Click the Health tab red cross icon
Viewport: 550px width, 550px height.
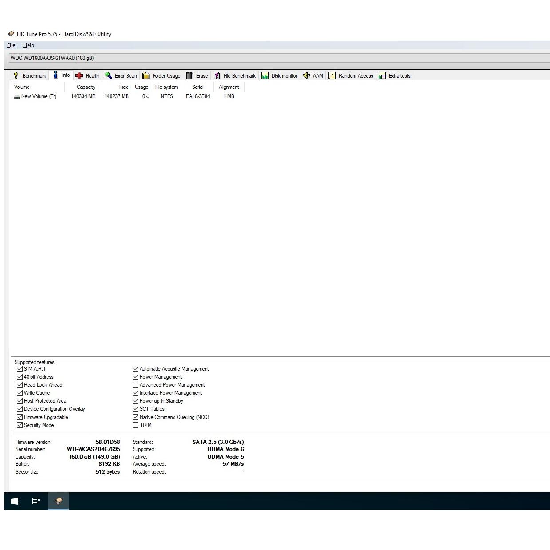click(x=79, y=76)
